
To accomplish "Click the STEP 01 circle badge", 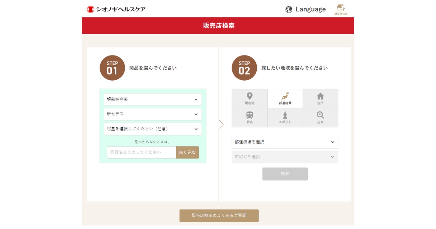I will click(112, 68).
